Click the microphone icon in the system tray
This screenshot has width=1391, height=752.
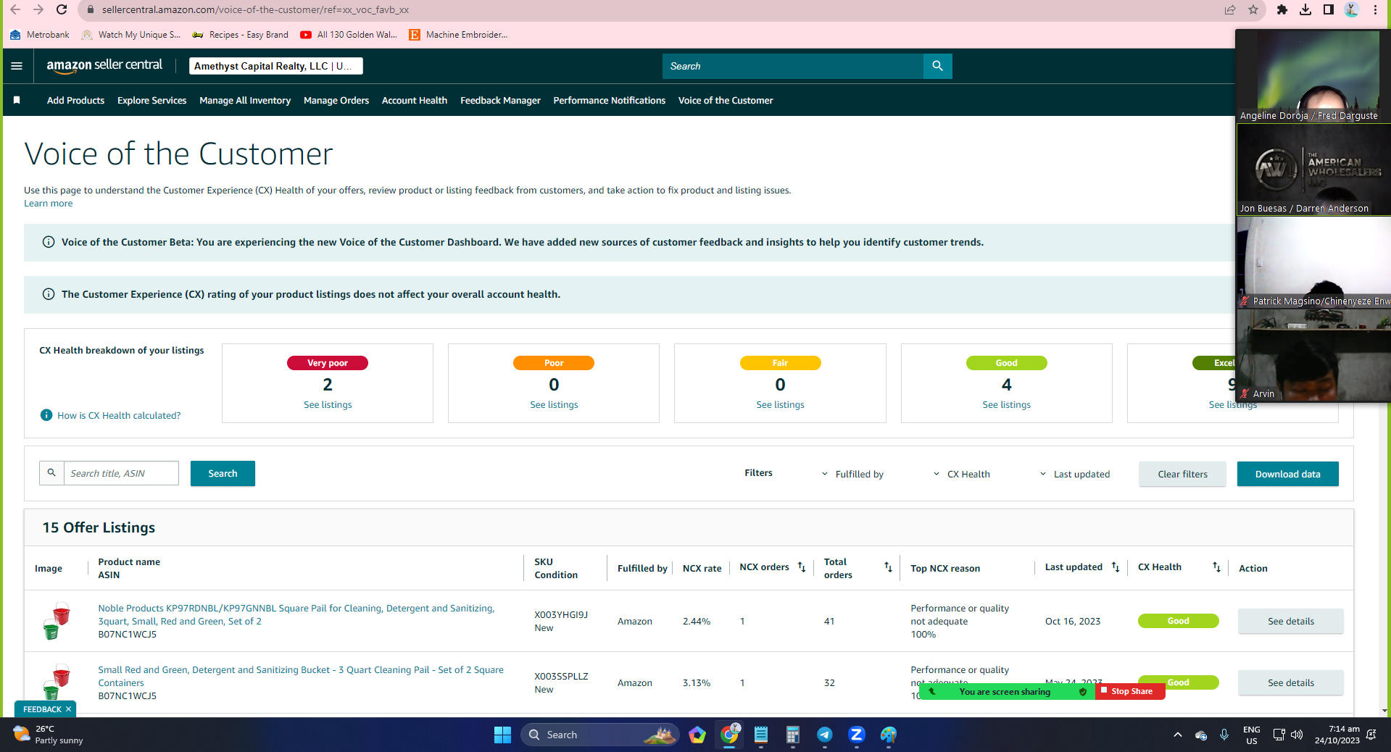[1224, 735]
